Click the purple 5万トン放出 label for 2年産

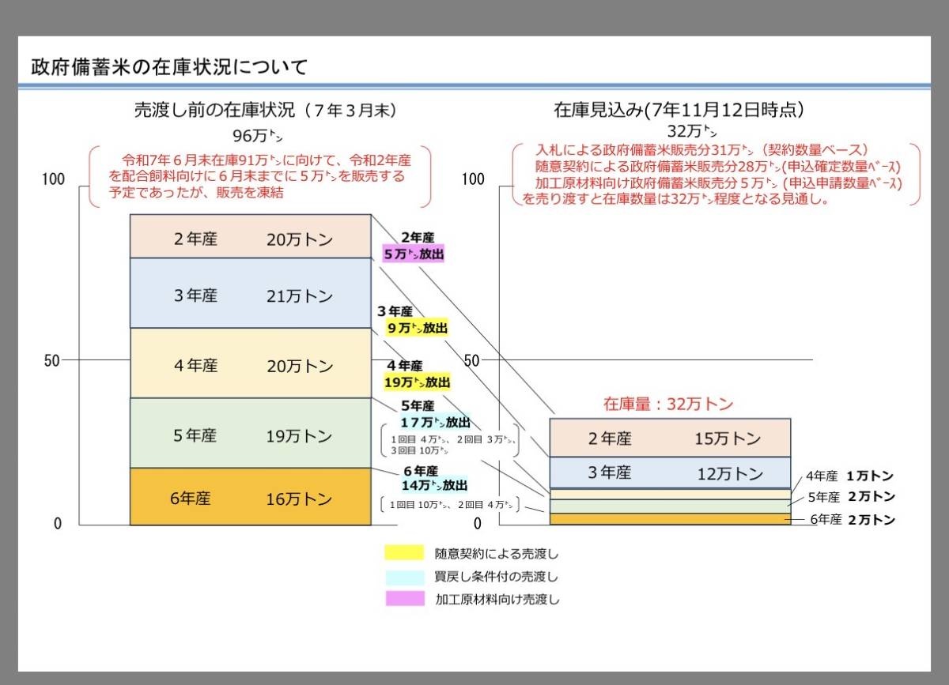click(x=414, y=254)
